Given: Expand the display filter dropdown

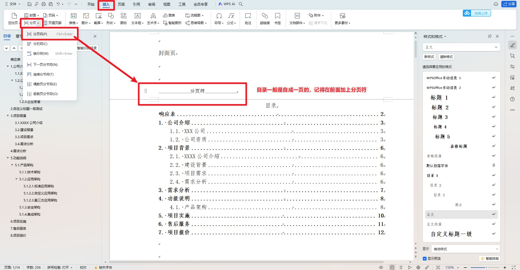Looking at the screenshot, I should (465, 249).
